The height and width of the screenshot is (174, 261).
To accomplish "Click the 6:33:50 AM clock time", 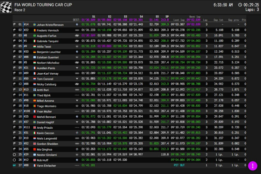I will point(223,5).
